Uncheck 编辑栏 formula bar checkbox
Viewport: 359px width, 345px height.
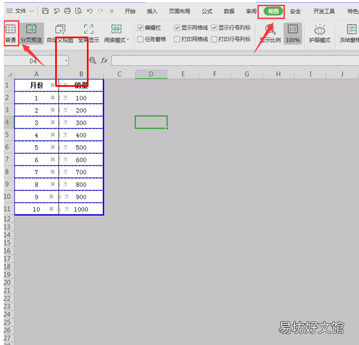[x=140, y=28]
